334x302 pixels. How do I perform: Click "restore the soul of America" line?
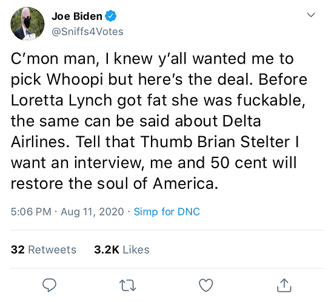tap(115, 183)
